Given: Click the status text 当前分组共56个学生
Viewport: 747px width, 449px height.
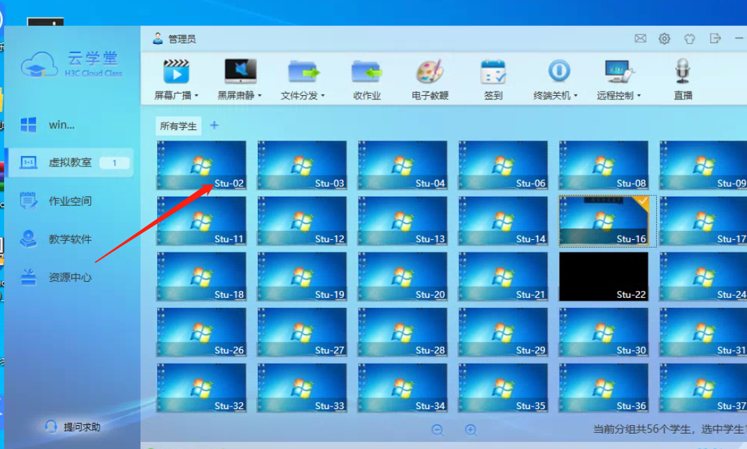Looking at the screenshot, I should [641, 429].
